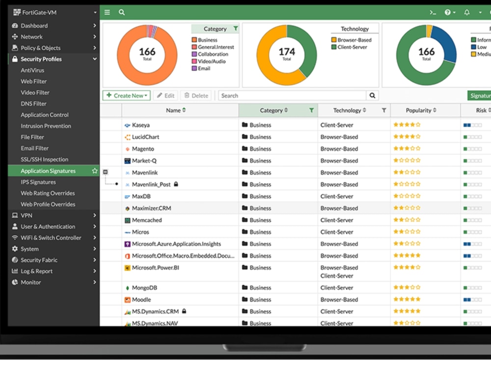Click the Category donut chart
This screenshot has height=368, width=491.
[x=147, y=55]
